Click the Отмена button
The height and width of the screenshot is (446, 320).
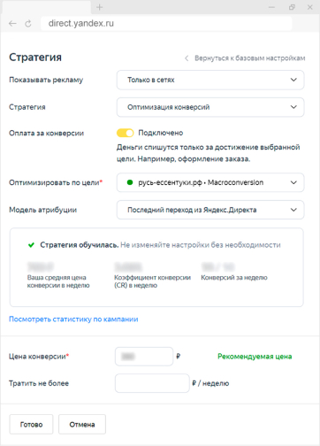click(82, 424)
